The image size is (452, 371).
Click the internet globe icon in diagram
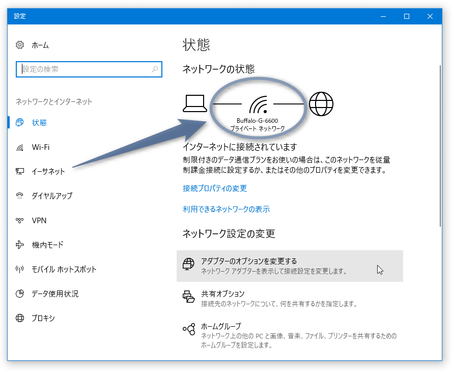pos(321,104)
